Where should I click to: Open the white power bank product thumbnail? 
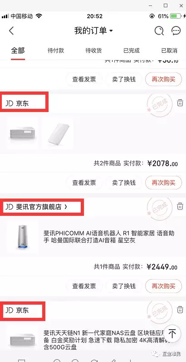58,133
